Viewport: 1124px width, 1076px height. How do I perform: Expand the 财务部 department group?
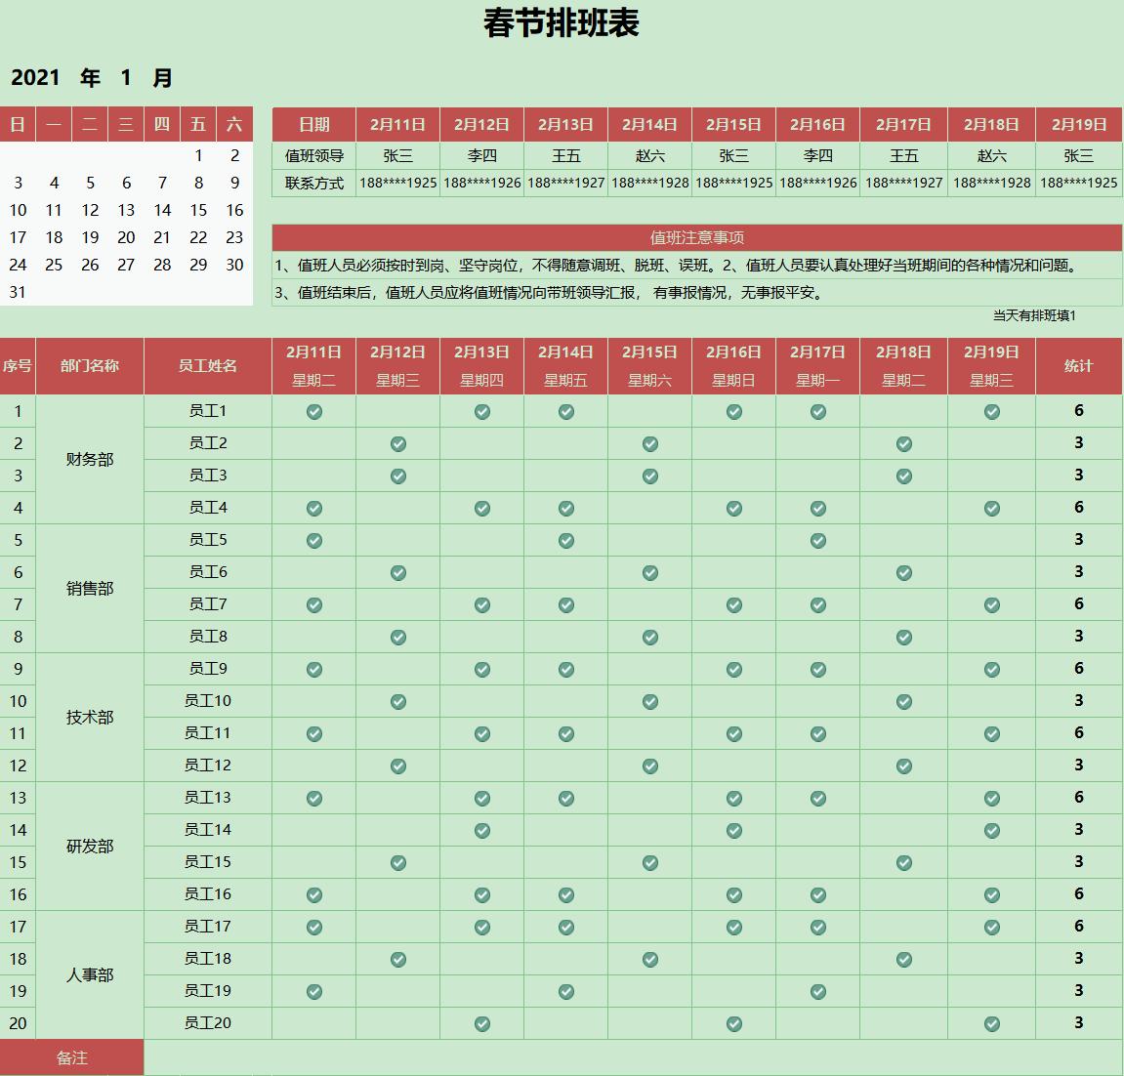coord(89,459)
